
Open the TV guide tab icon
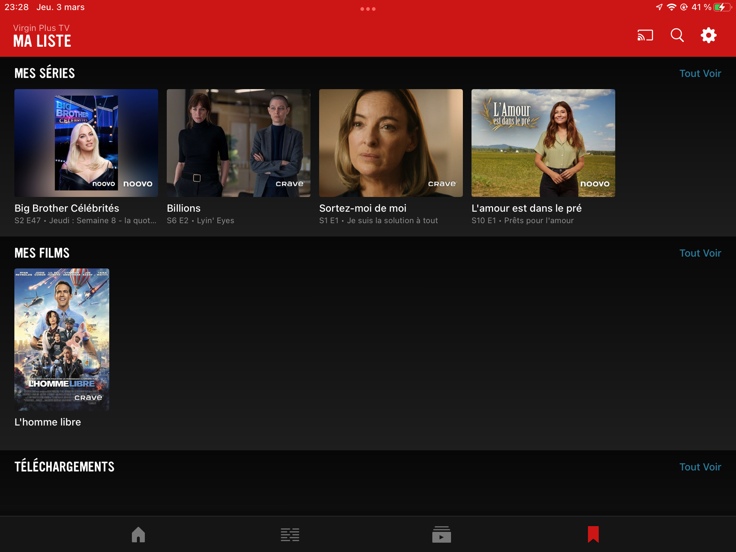click(290, 535)
